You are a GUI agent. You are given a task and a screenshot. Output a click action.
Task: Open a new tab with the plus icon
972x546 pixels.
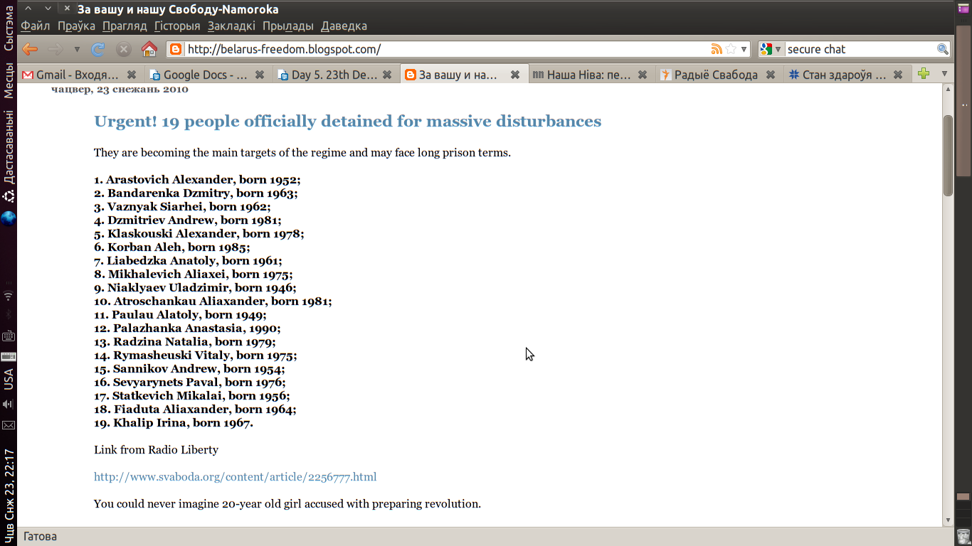pyautogui.click(x=924, y=74)
